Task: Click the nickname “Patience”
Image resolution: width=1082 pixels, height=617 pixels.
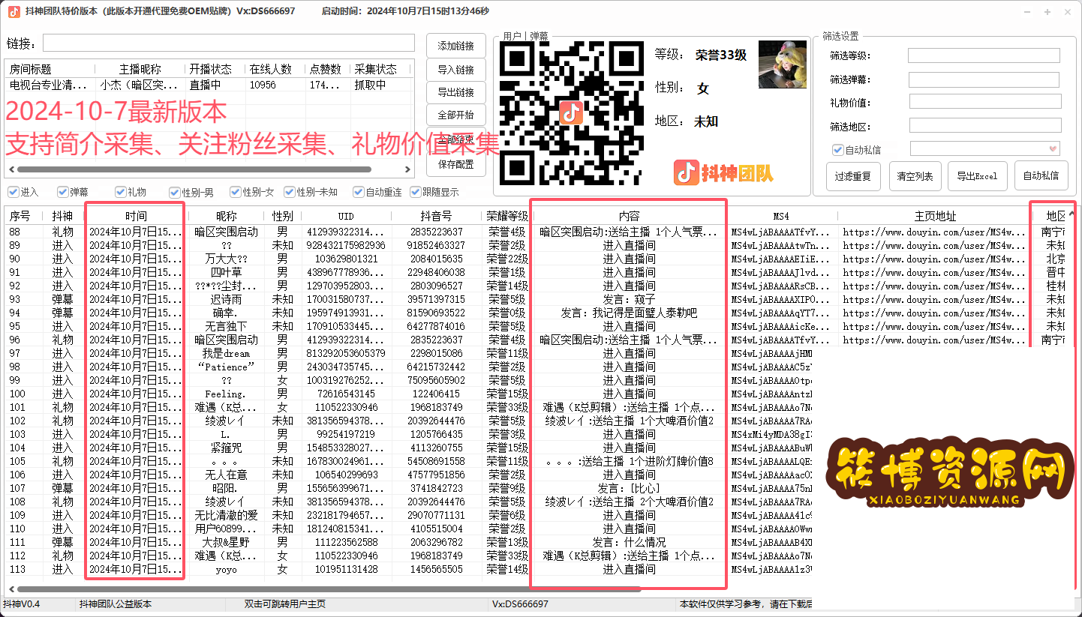Action: point(226,367)
